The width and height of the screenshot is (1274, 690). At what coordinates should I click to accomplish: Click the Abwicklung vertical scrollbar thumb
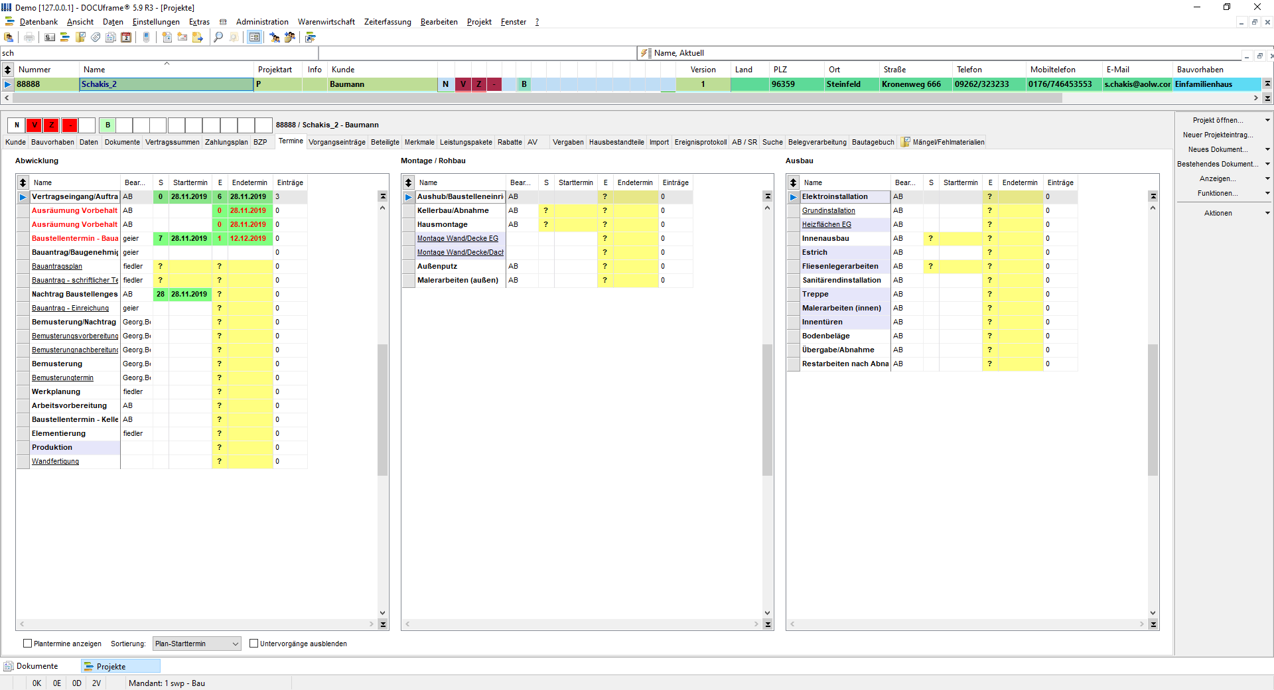pyautogui.click(x=383, y=410)
